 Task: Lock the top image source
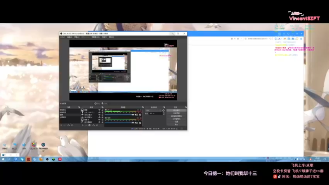click(x=102, y=110)
